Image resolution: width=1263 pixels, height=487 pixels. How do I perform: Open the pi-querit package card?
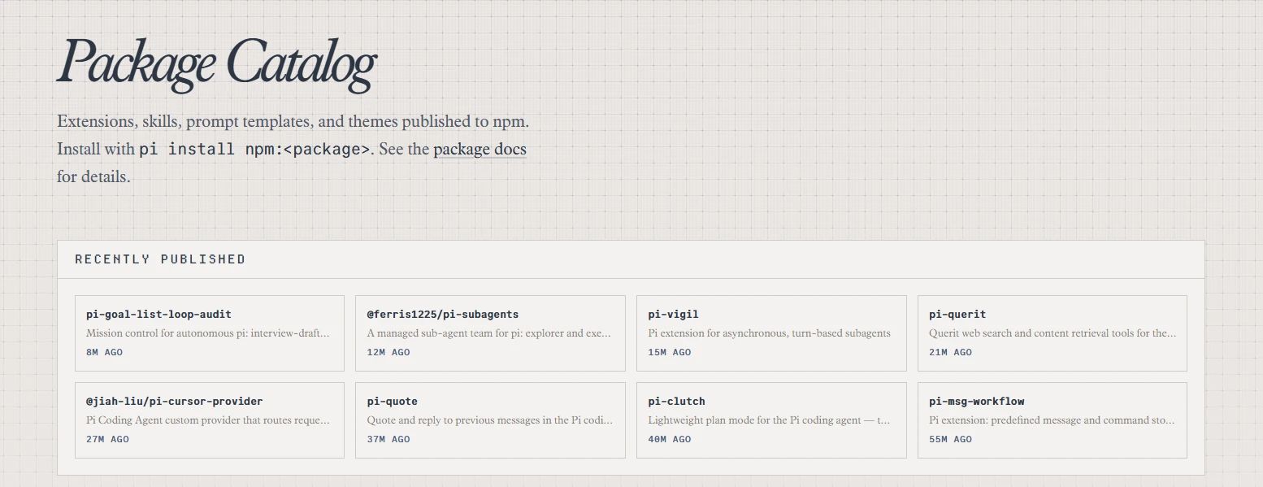tap(1052, 333)
